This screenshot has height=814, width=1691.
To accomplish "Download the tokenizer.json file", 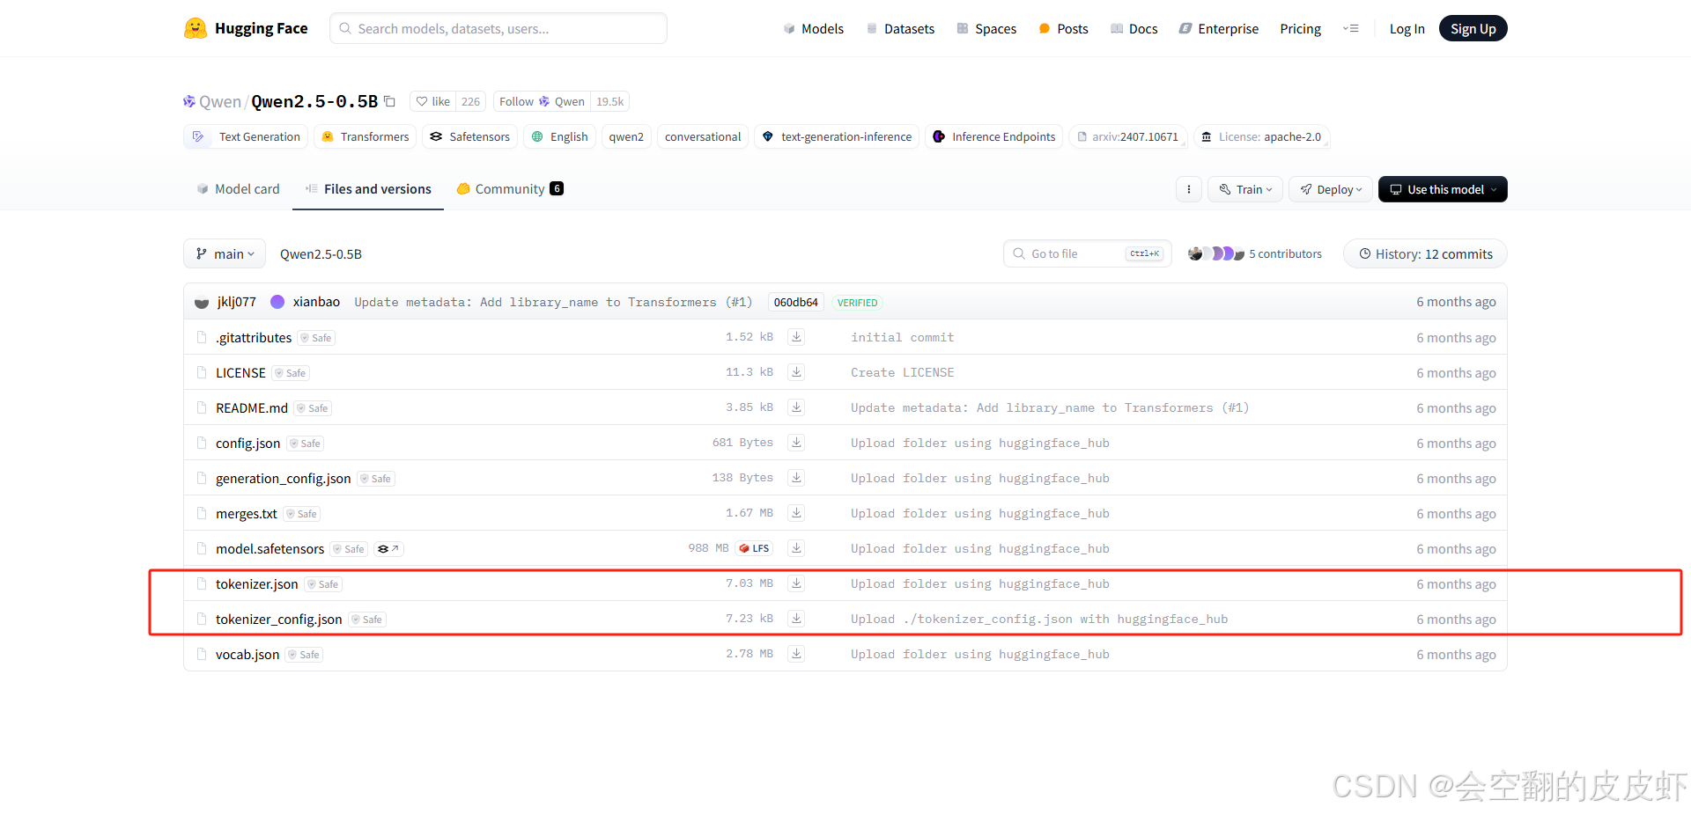I will [796, 583].
